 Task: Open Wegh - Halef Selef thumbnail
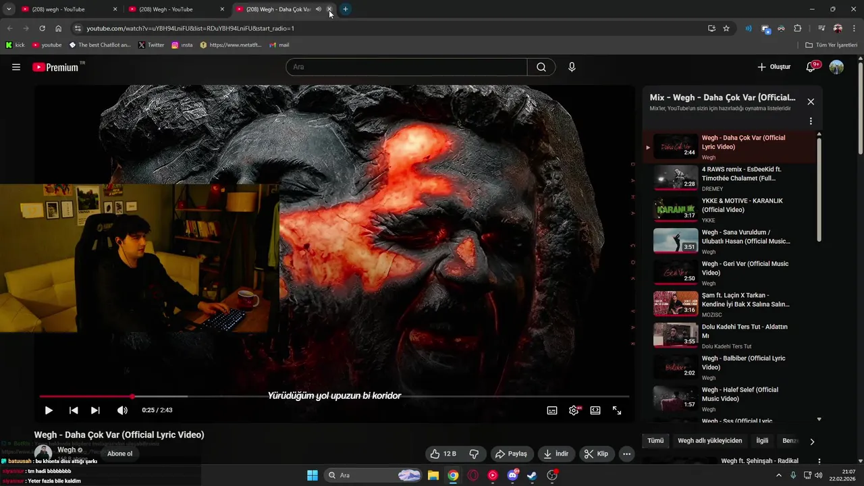[676, 398]
